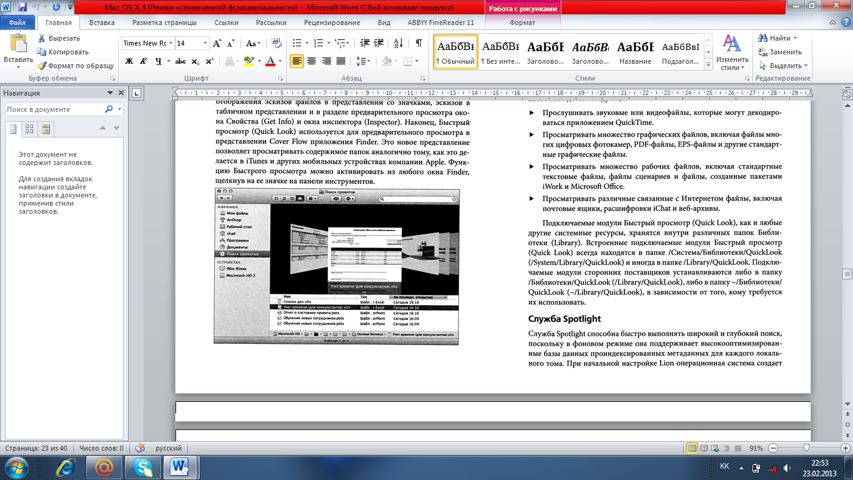Open the font name combo box
The image size is (853, 480).
pos(148,43)
